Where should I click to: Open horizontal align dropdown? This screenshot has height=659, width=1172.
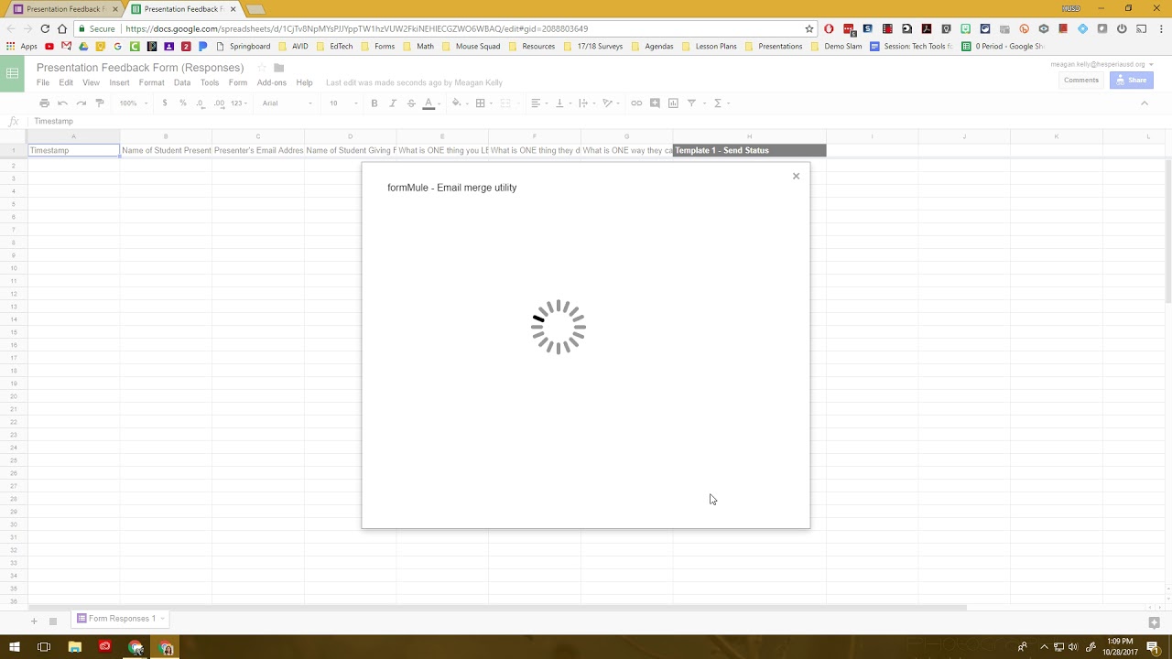pyautogui.click(x=538, y=103)
